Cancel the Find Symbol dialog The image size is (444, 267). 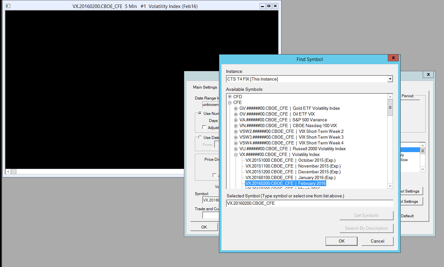[x=377, y=241]
